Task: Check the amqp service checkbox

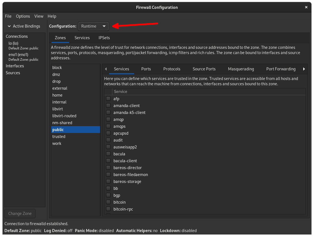Action: click(x=108, y=119)
